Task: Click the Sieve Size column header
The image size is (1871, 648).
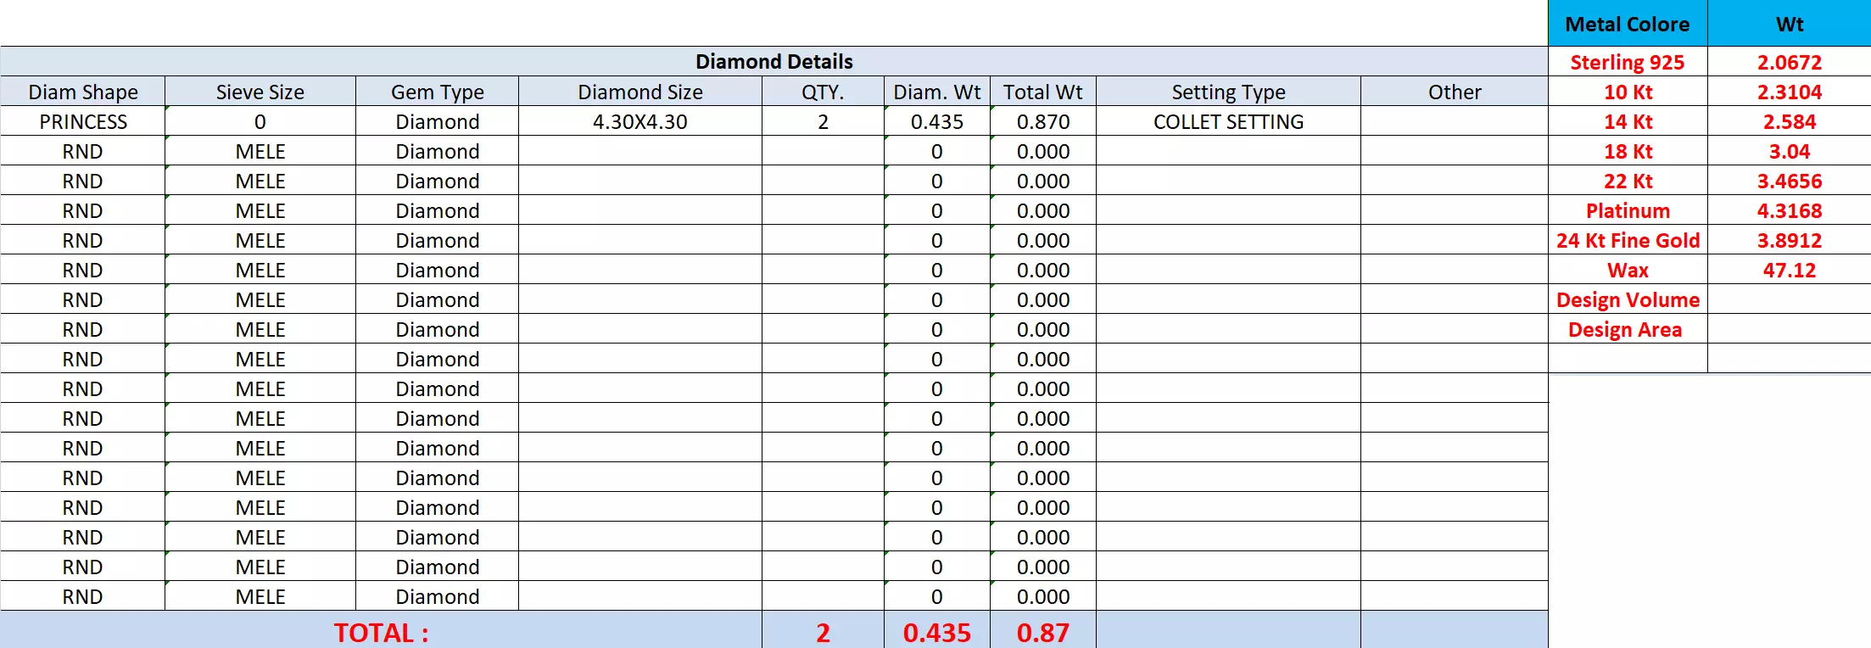Action: tap(260, 92)
